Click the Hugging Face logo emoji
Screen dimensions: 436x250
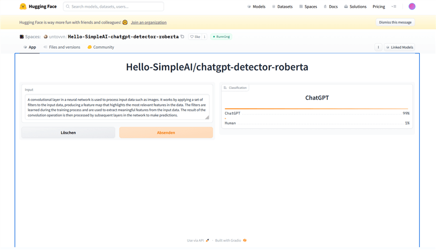coord(23,6)
